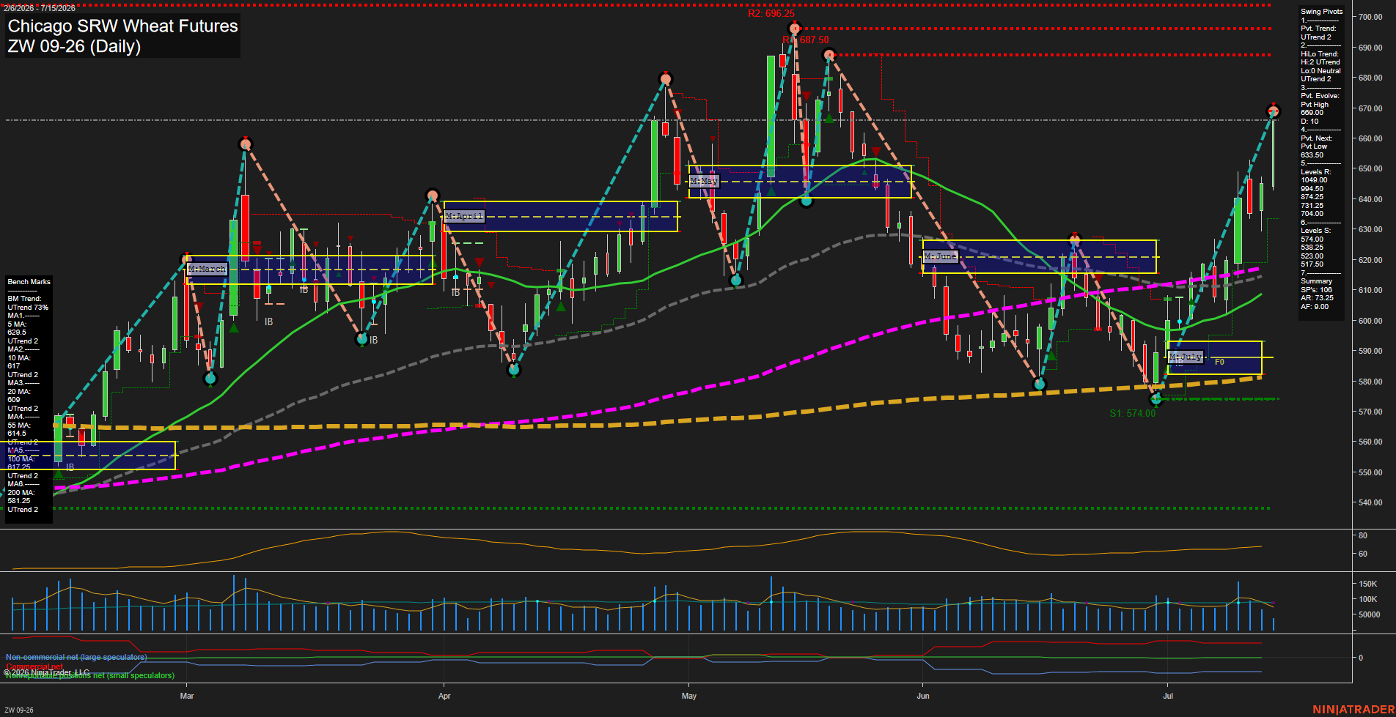Click the 700.00 price axis label
This screenshot has width=1396, height=717.
1370,17
